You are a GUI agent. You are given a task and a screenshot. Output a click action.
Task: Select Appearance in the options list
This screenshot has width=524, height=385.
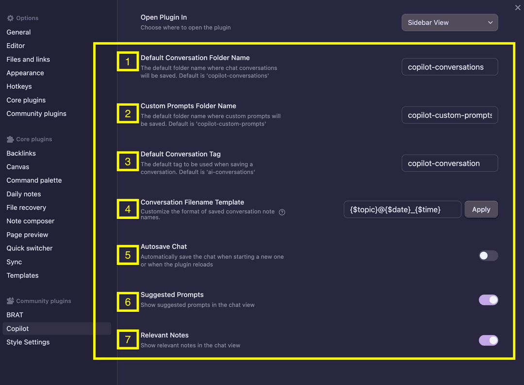[25, 73]
